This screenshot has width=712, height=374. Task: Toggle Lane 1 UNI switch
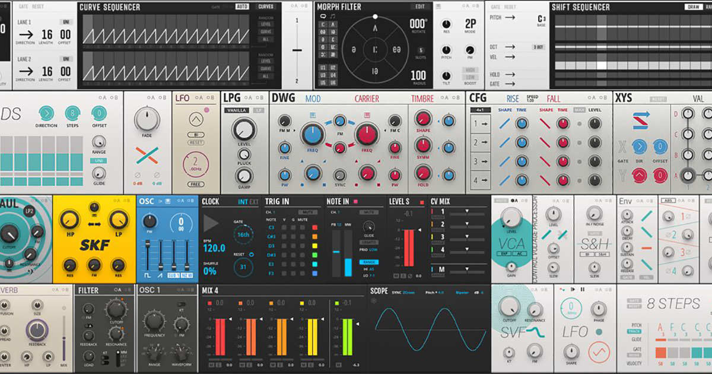(x=65, y=22)
